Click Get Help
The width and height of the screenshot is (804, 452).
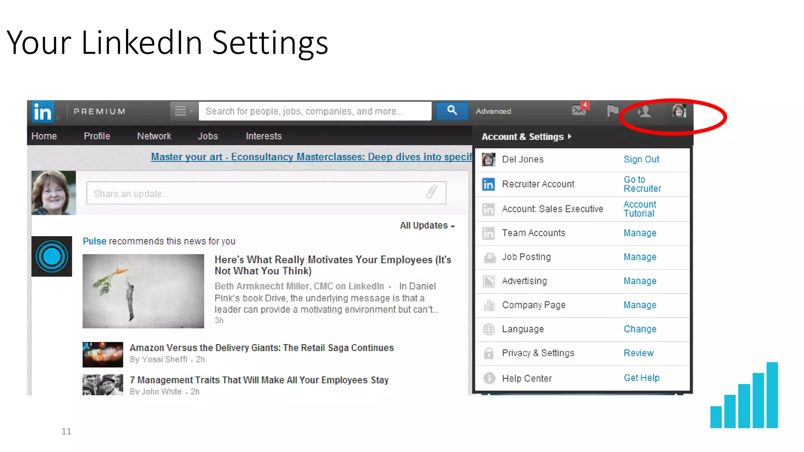click(641, 378)
